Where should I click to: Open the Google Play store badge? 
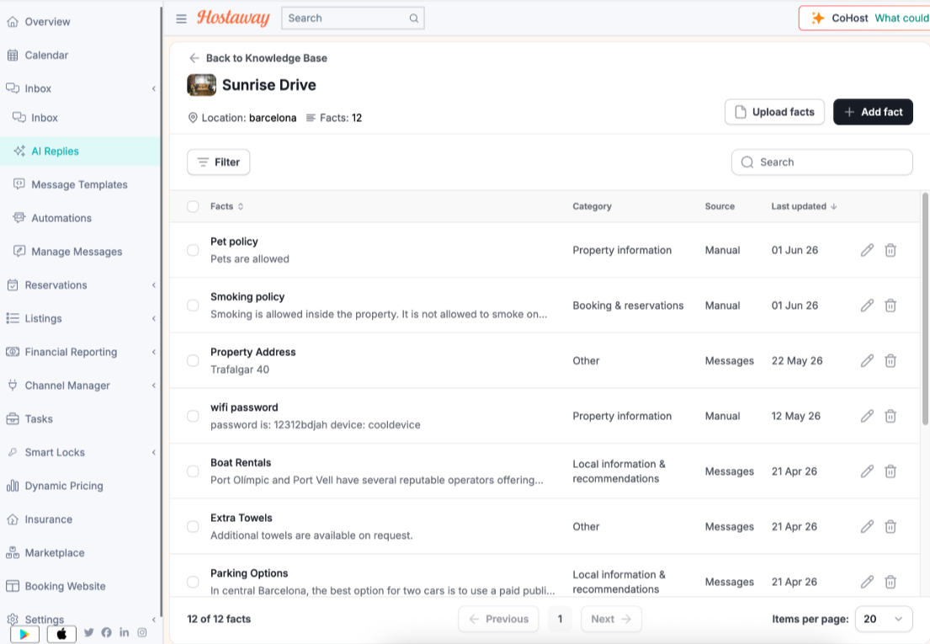(24, 634)
